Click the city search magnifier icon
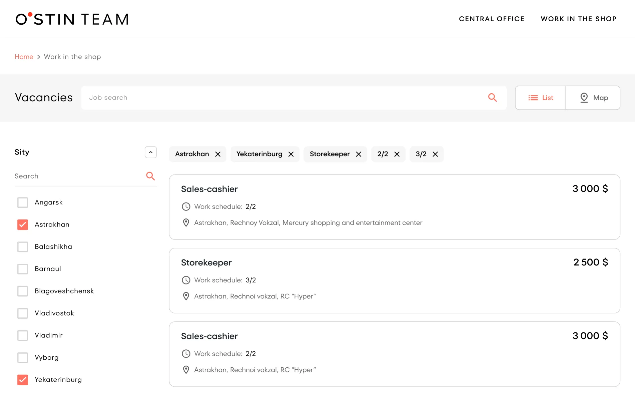This screenshot has height=395, width=635. [x=150, y=176]
